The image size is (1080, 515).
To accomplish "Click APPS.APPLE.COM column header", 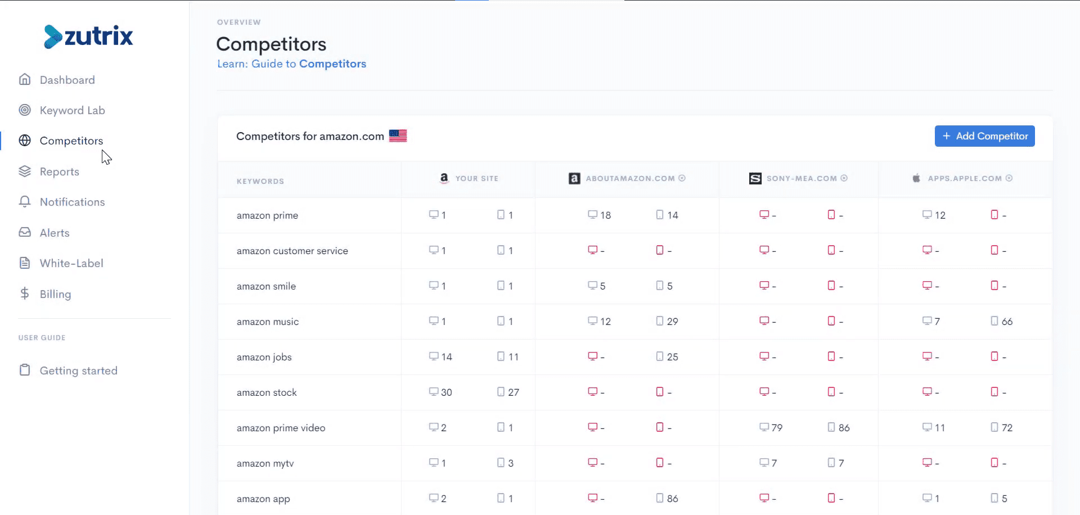I will point(965,178).
